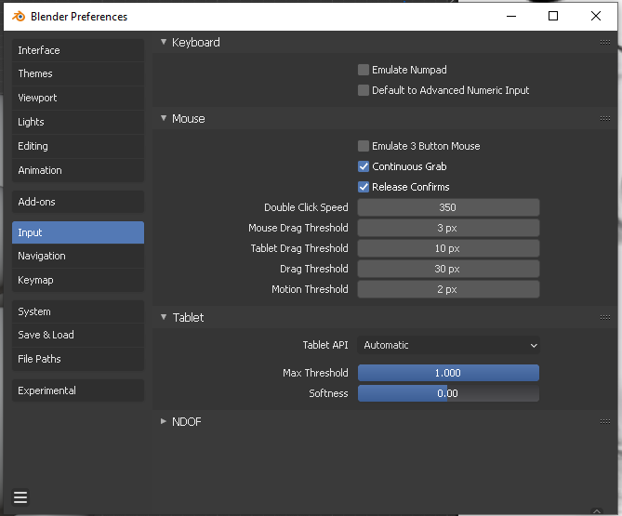
Task: Maximize the Blender Preferences window
Action: pos(553,16)
